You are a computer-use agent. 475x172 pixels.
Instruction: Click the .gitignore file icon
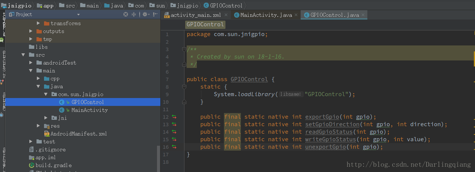pos(32,149)
